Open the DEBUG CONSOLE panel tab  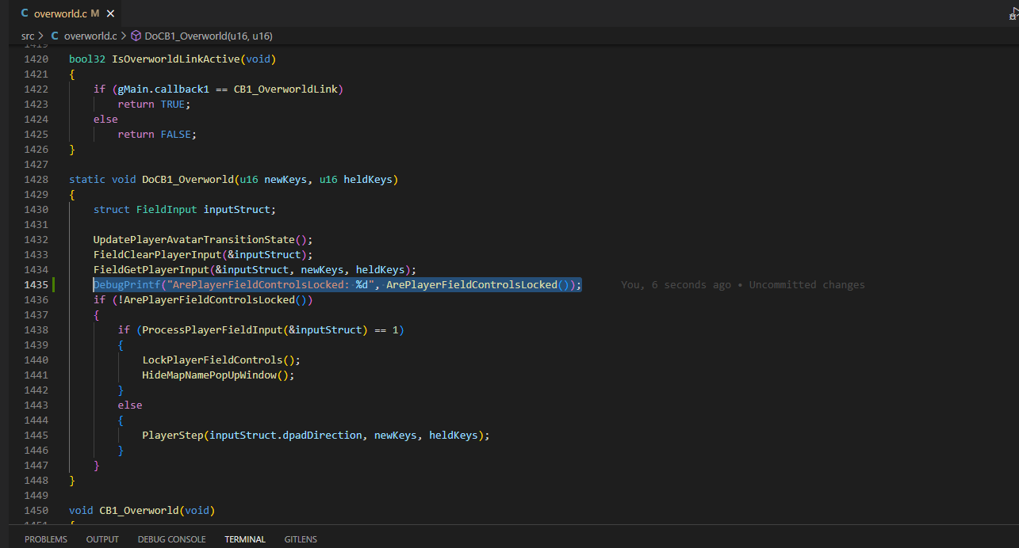coord(171,539)
